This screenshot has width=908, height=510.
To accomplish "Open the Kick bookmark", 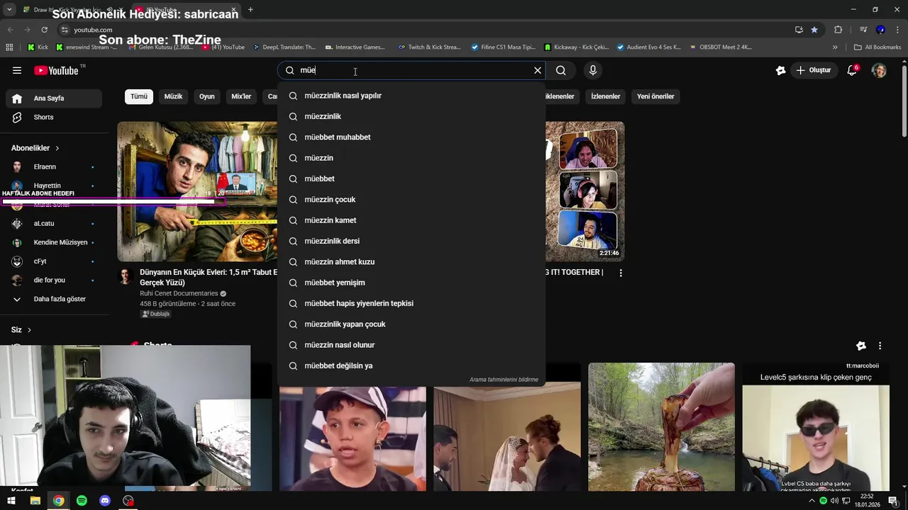I will click(x=38, y=47).
